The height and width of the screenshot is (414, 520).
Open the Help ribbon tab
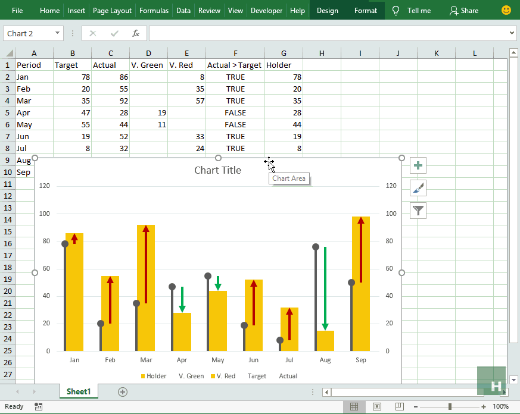(297, 11)
